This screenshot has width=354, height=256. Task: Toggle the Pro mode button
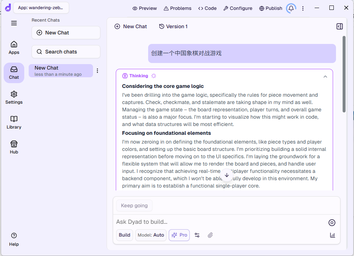point(179,235)
